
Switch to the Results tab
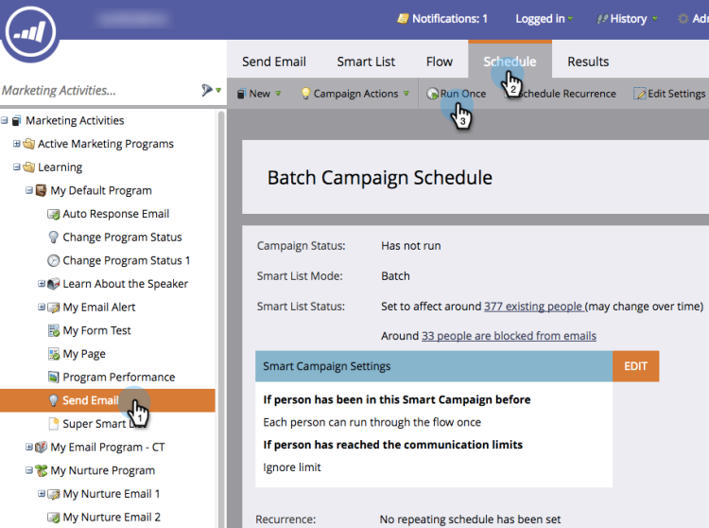click(588, 62)
